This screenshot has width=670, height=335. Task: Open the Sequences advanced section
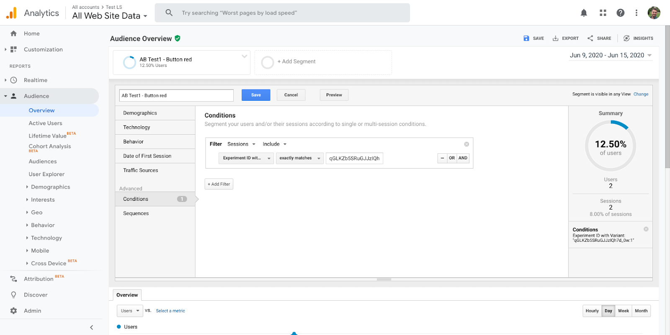pos(155,213)
